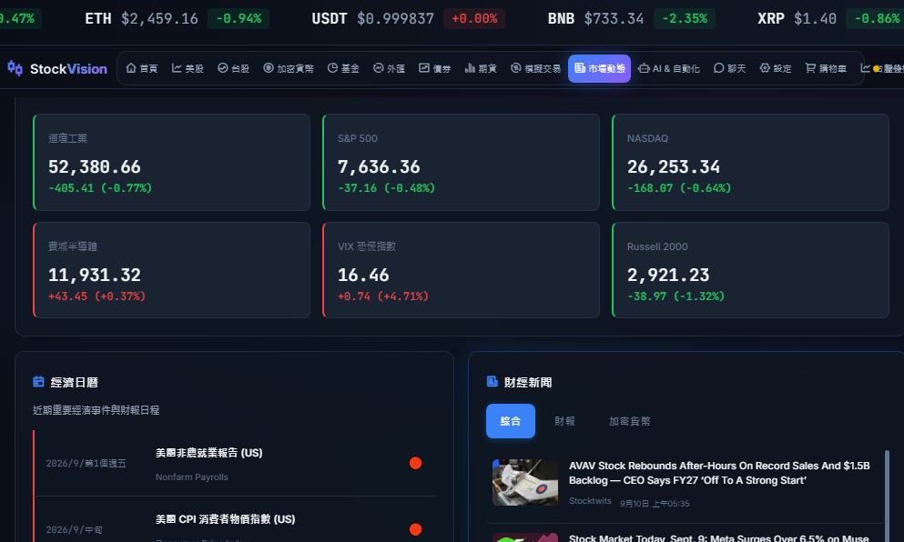
Task: Click the 2026/9/中旬 date label
Action: pos(75,529)
